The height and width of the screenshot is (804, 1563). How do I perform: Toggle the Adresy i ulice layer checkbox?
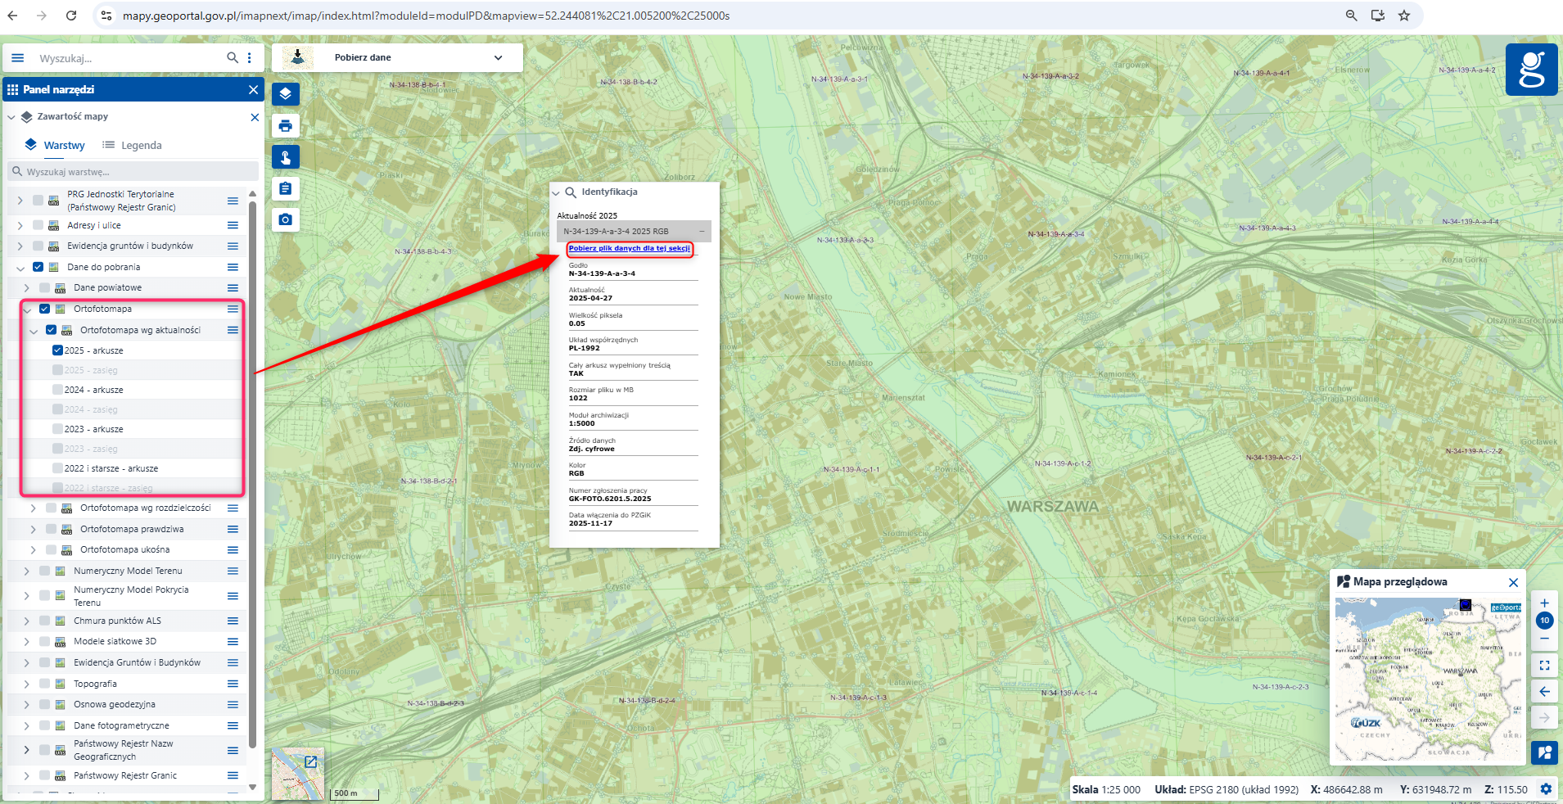tap(38, 225)
